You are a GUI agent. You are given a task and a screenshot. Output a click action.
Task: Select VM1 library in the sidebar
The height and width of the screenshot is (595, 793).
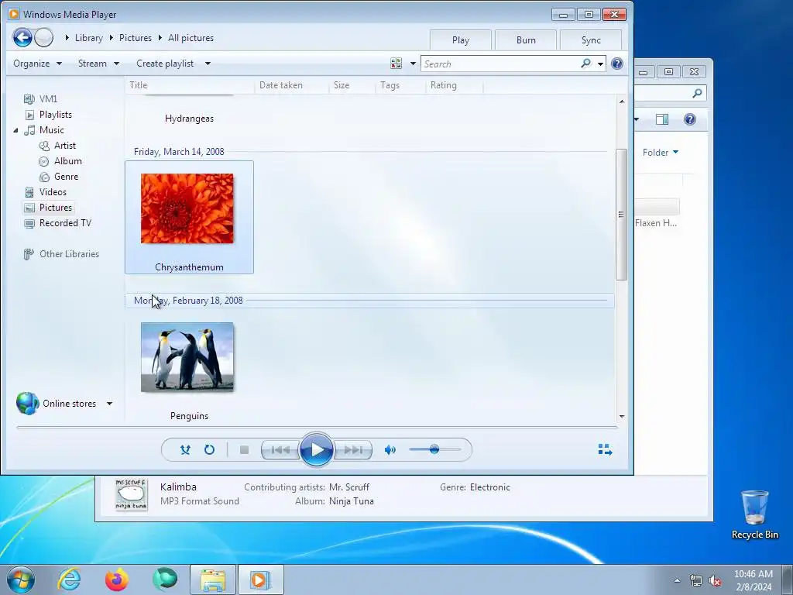click(49, 98)
